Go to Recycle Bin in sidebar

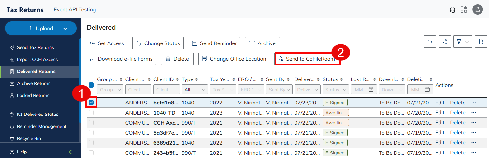coord(29,138)
